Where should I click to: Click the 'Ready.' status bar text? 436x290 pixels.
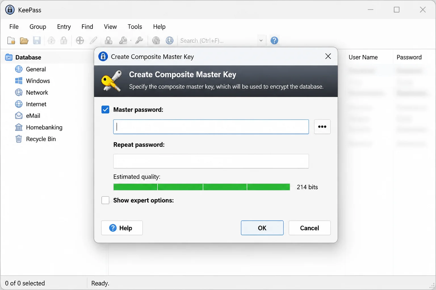pyautogui.click(x=100, y=283)
